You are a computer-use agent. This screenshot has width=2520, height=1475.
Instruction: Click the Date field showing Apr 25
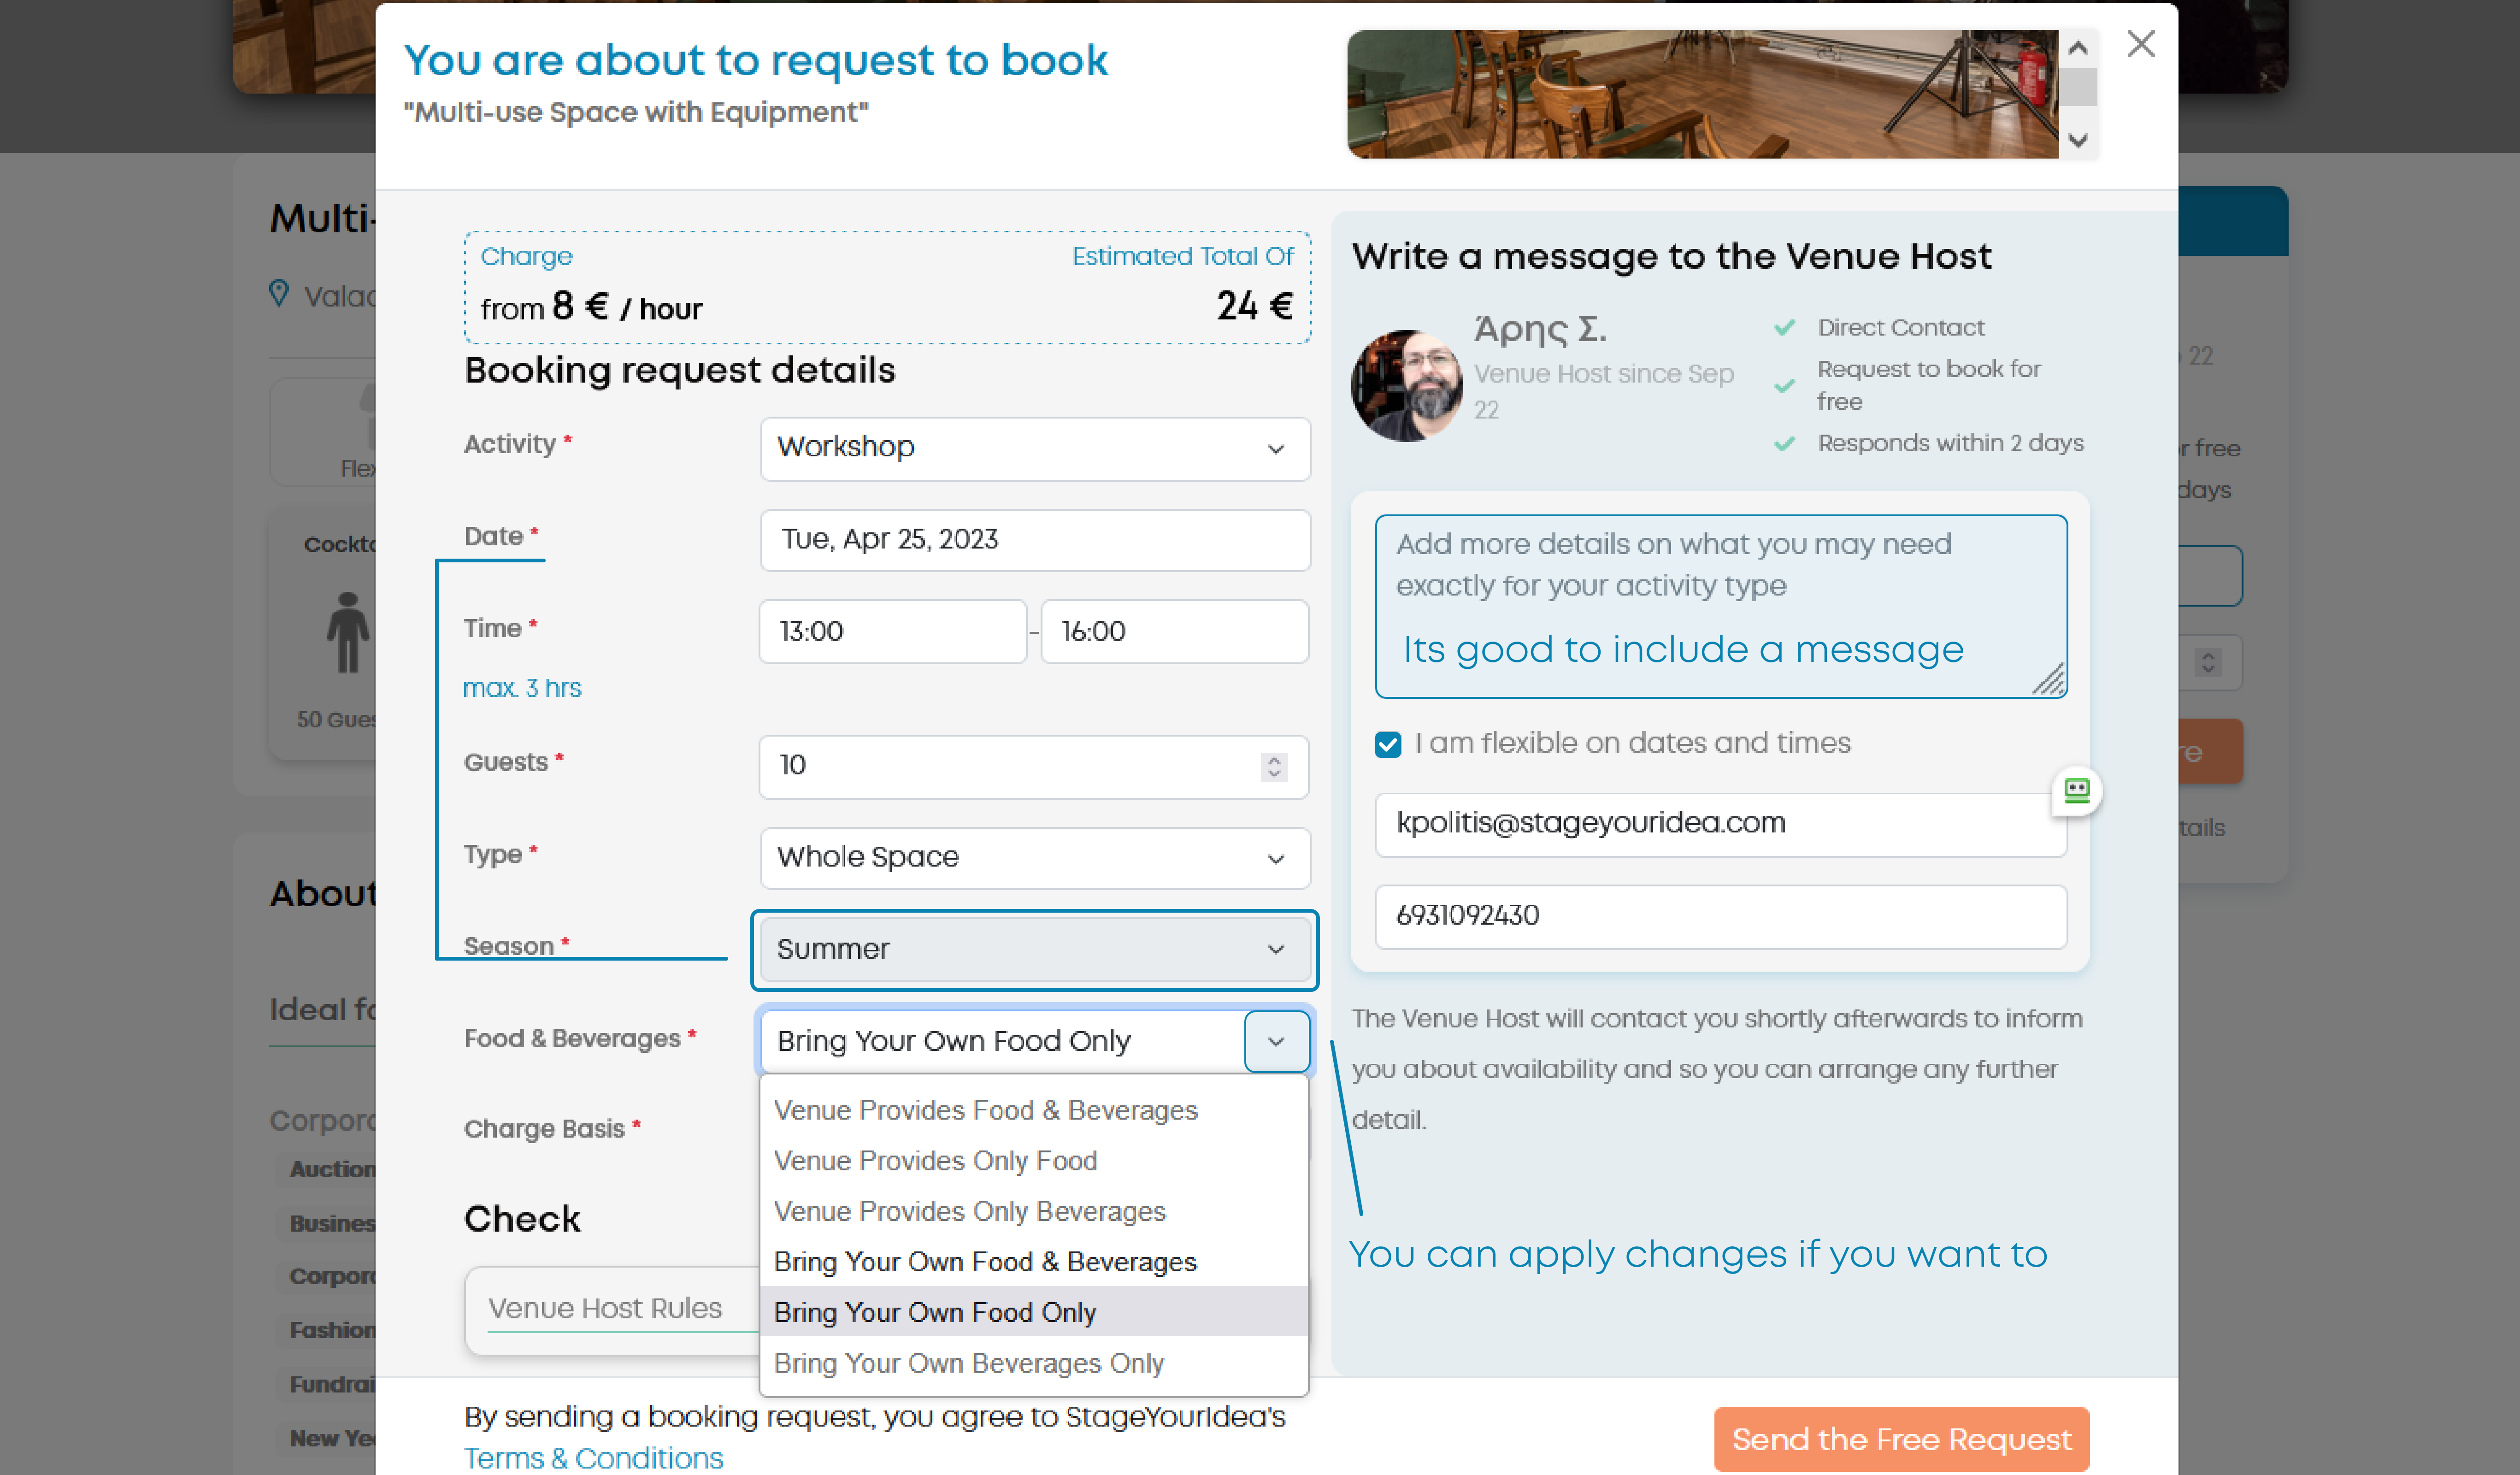coord(1034,540)
